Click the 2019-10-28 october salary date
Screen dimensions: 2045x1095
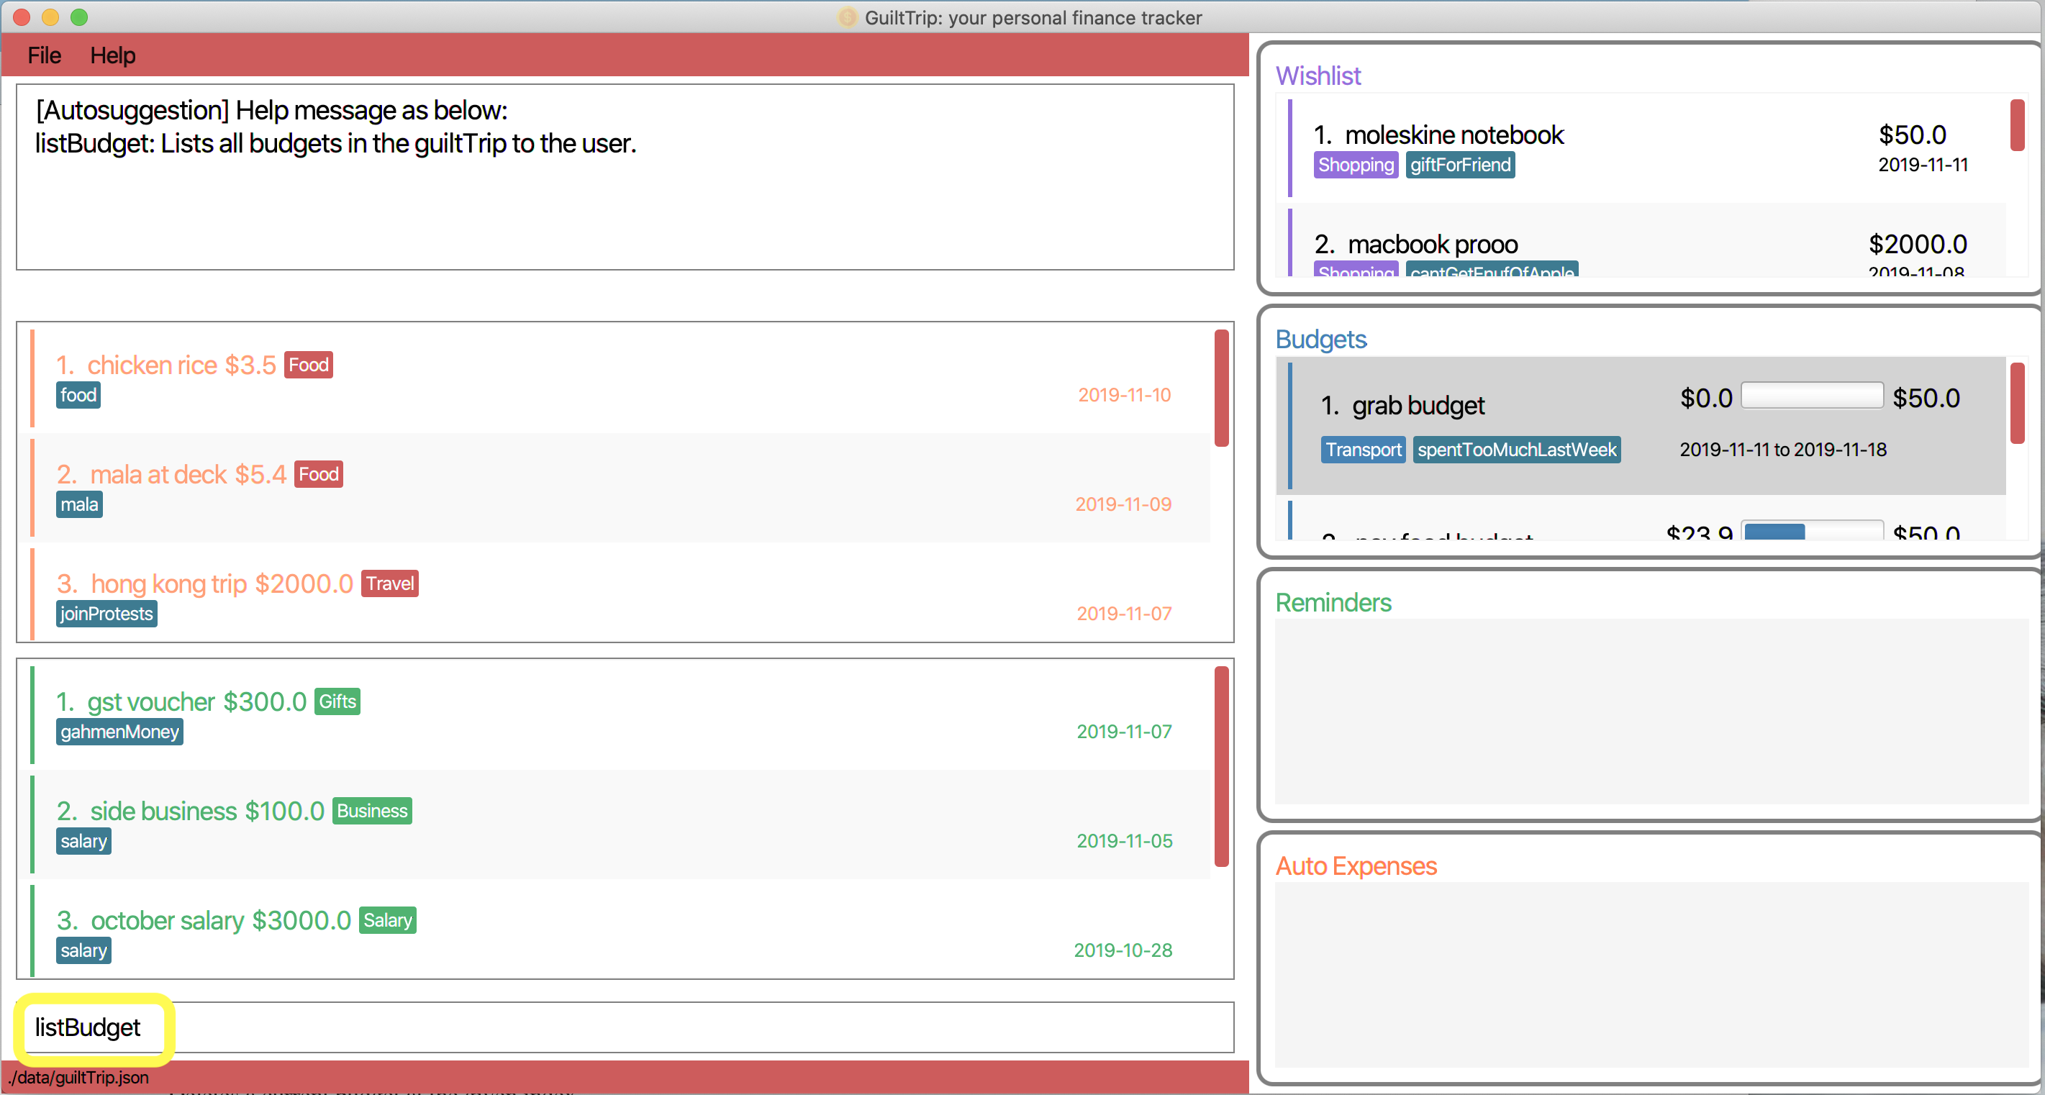pos(1123,950)
